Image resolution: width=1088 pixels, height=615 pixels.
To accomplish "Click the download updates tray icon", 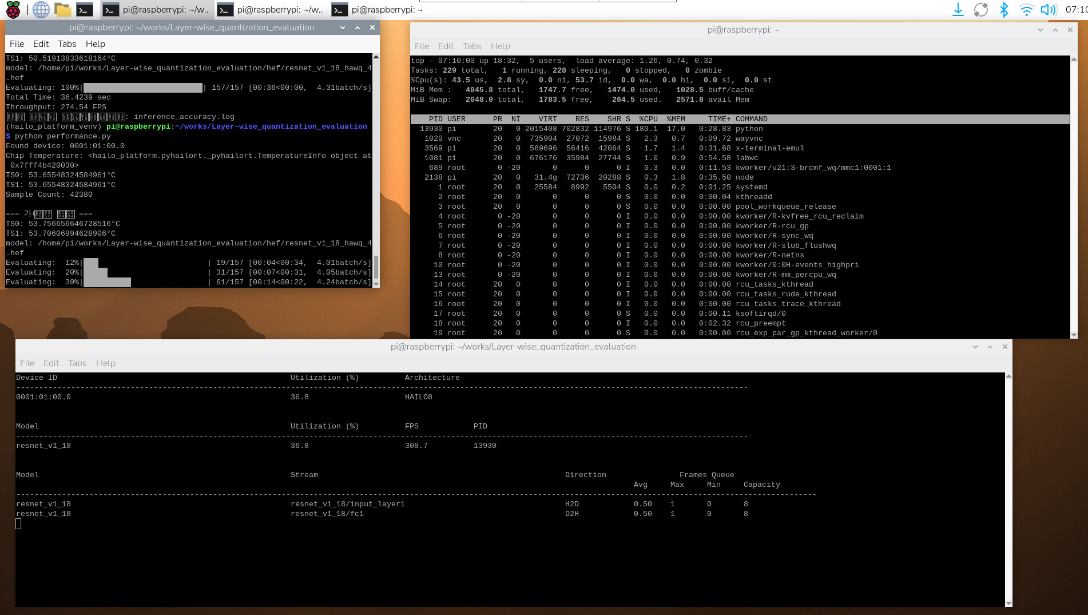I will pos(958,10).
